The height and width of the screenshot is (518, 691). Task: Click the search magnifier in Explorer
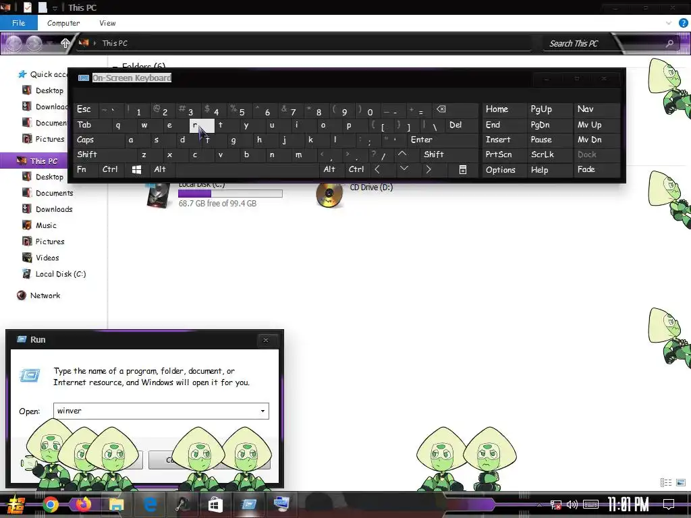click(669, 44)
